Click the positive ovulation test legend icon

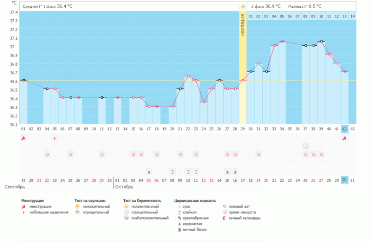click(x=77, y=206)
